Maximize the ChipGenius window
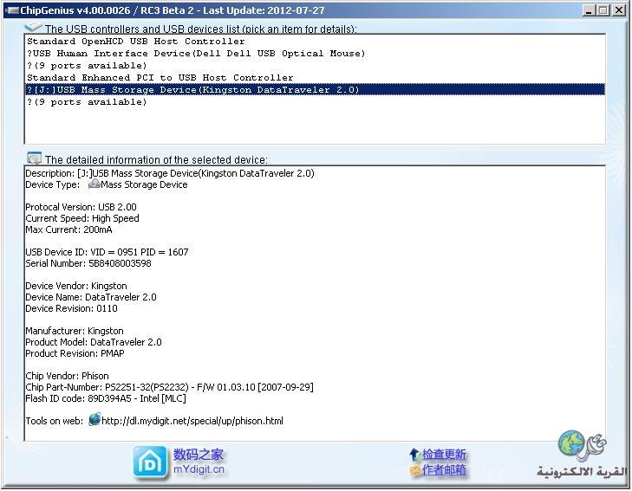 pos(603,10)
